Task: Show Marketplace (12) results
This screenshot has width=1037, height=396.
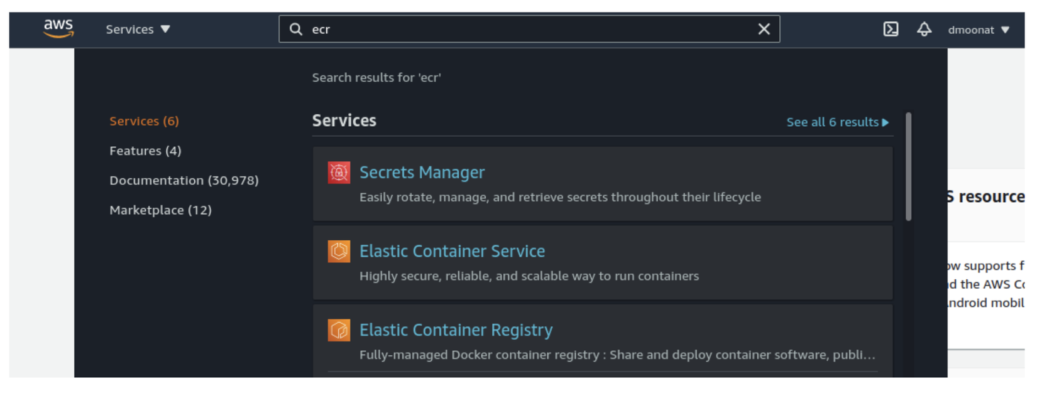Action: [160, 210]
